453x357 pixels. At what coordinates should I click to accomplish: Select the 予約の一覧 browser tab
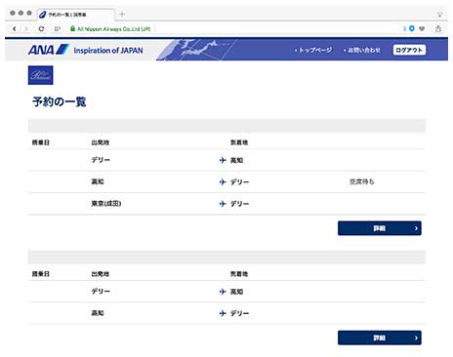click(76, 15)
